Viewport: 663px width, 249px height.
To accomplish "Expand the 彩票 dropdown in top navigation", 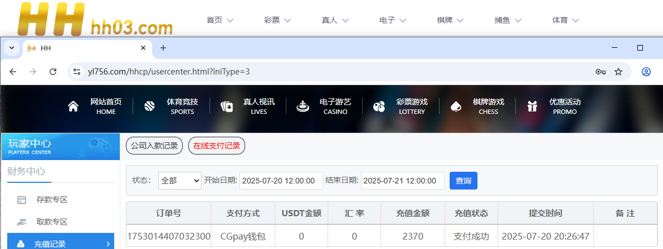I will pos(277,20).
